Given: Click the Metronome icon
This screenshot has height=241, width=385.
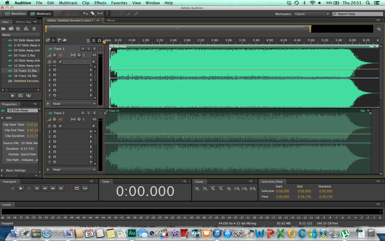Looking at the screenshot, I should pyautogui.click(x=88, y=40).
